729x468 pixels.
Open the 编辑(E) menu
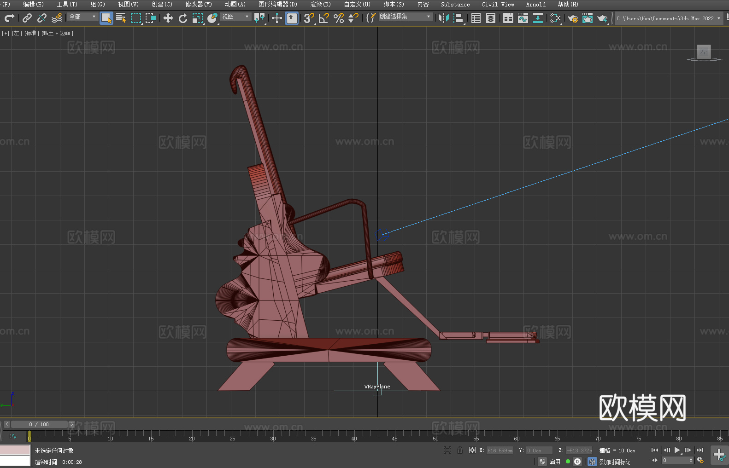(34, 4)
